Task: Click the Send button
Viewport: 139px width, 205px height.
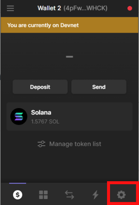Action: 99,87
